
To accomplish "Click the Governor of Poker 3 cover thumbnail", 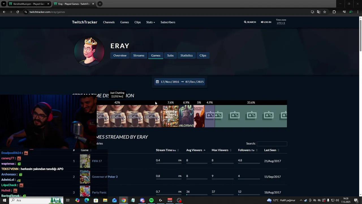I will point(85,177).
